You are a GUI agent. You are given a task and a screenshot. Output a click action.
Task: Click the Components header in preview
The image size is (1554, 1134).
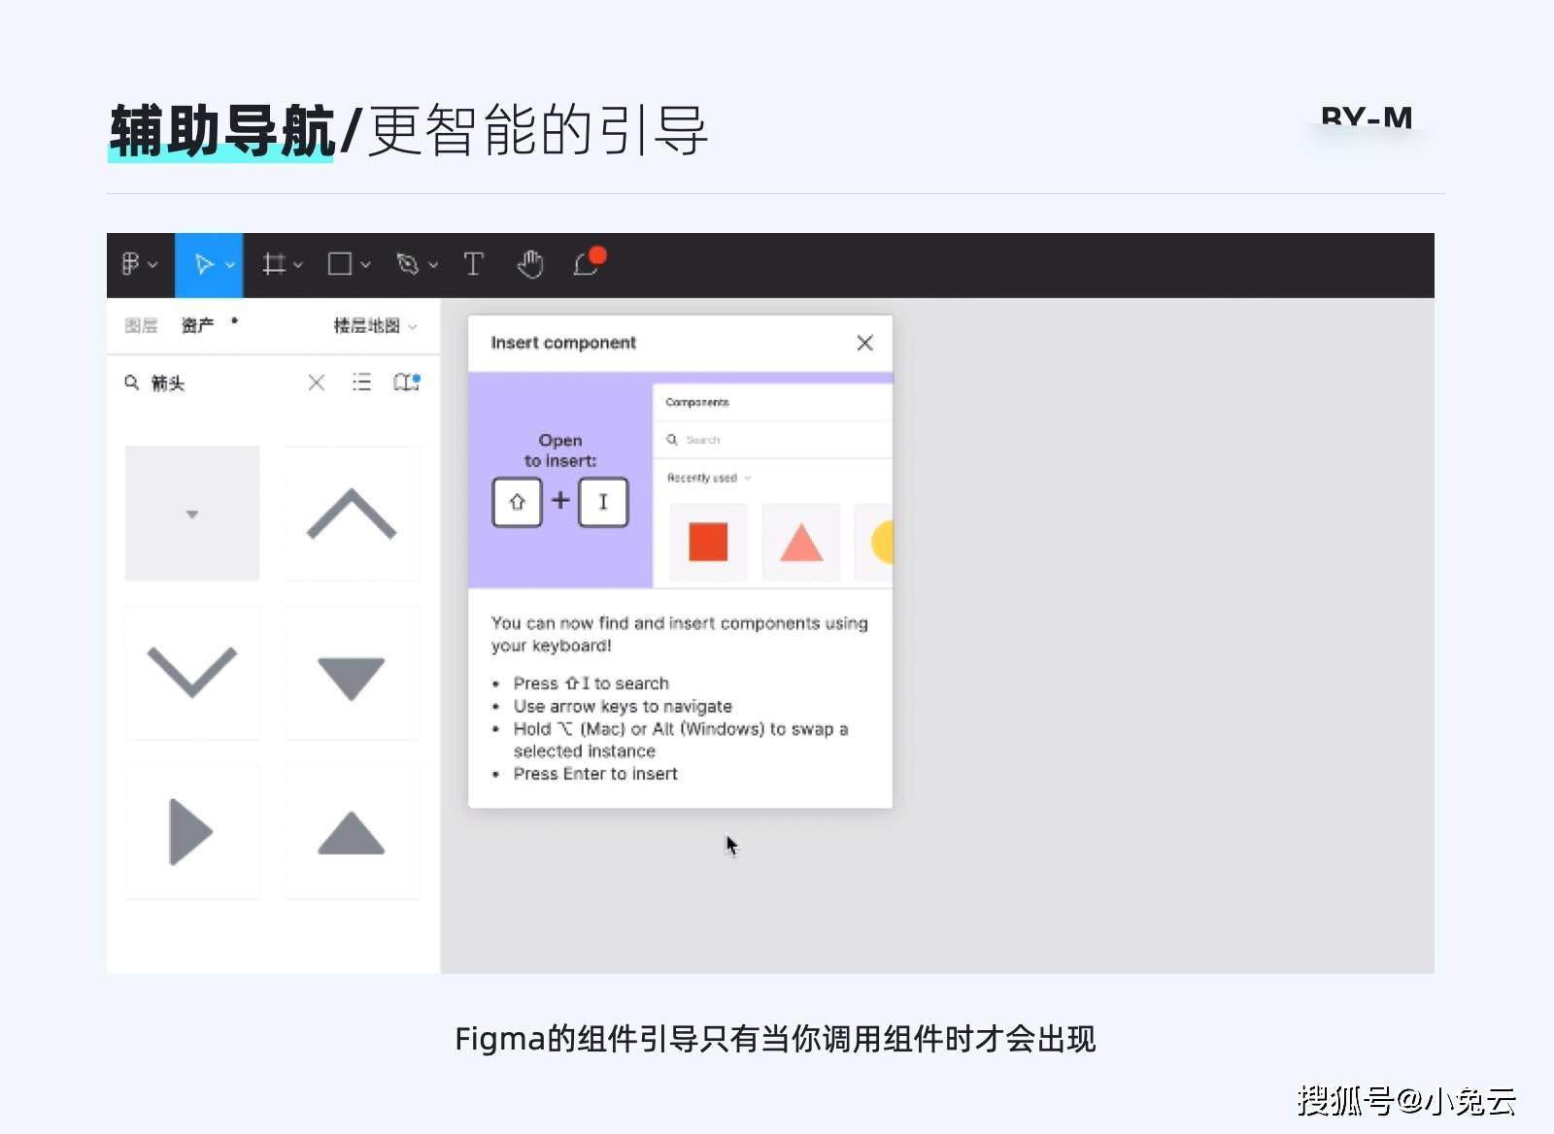pos(697,402)
